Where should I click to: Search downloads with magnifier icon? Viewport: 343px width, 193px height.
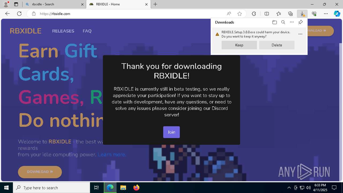pyautogui.click(x=283, y=22)
